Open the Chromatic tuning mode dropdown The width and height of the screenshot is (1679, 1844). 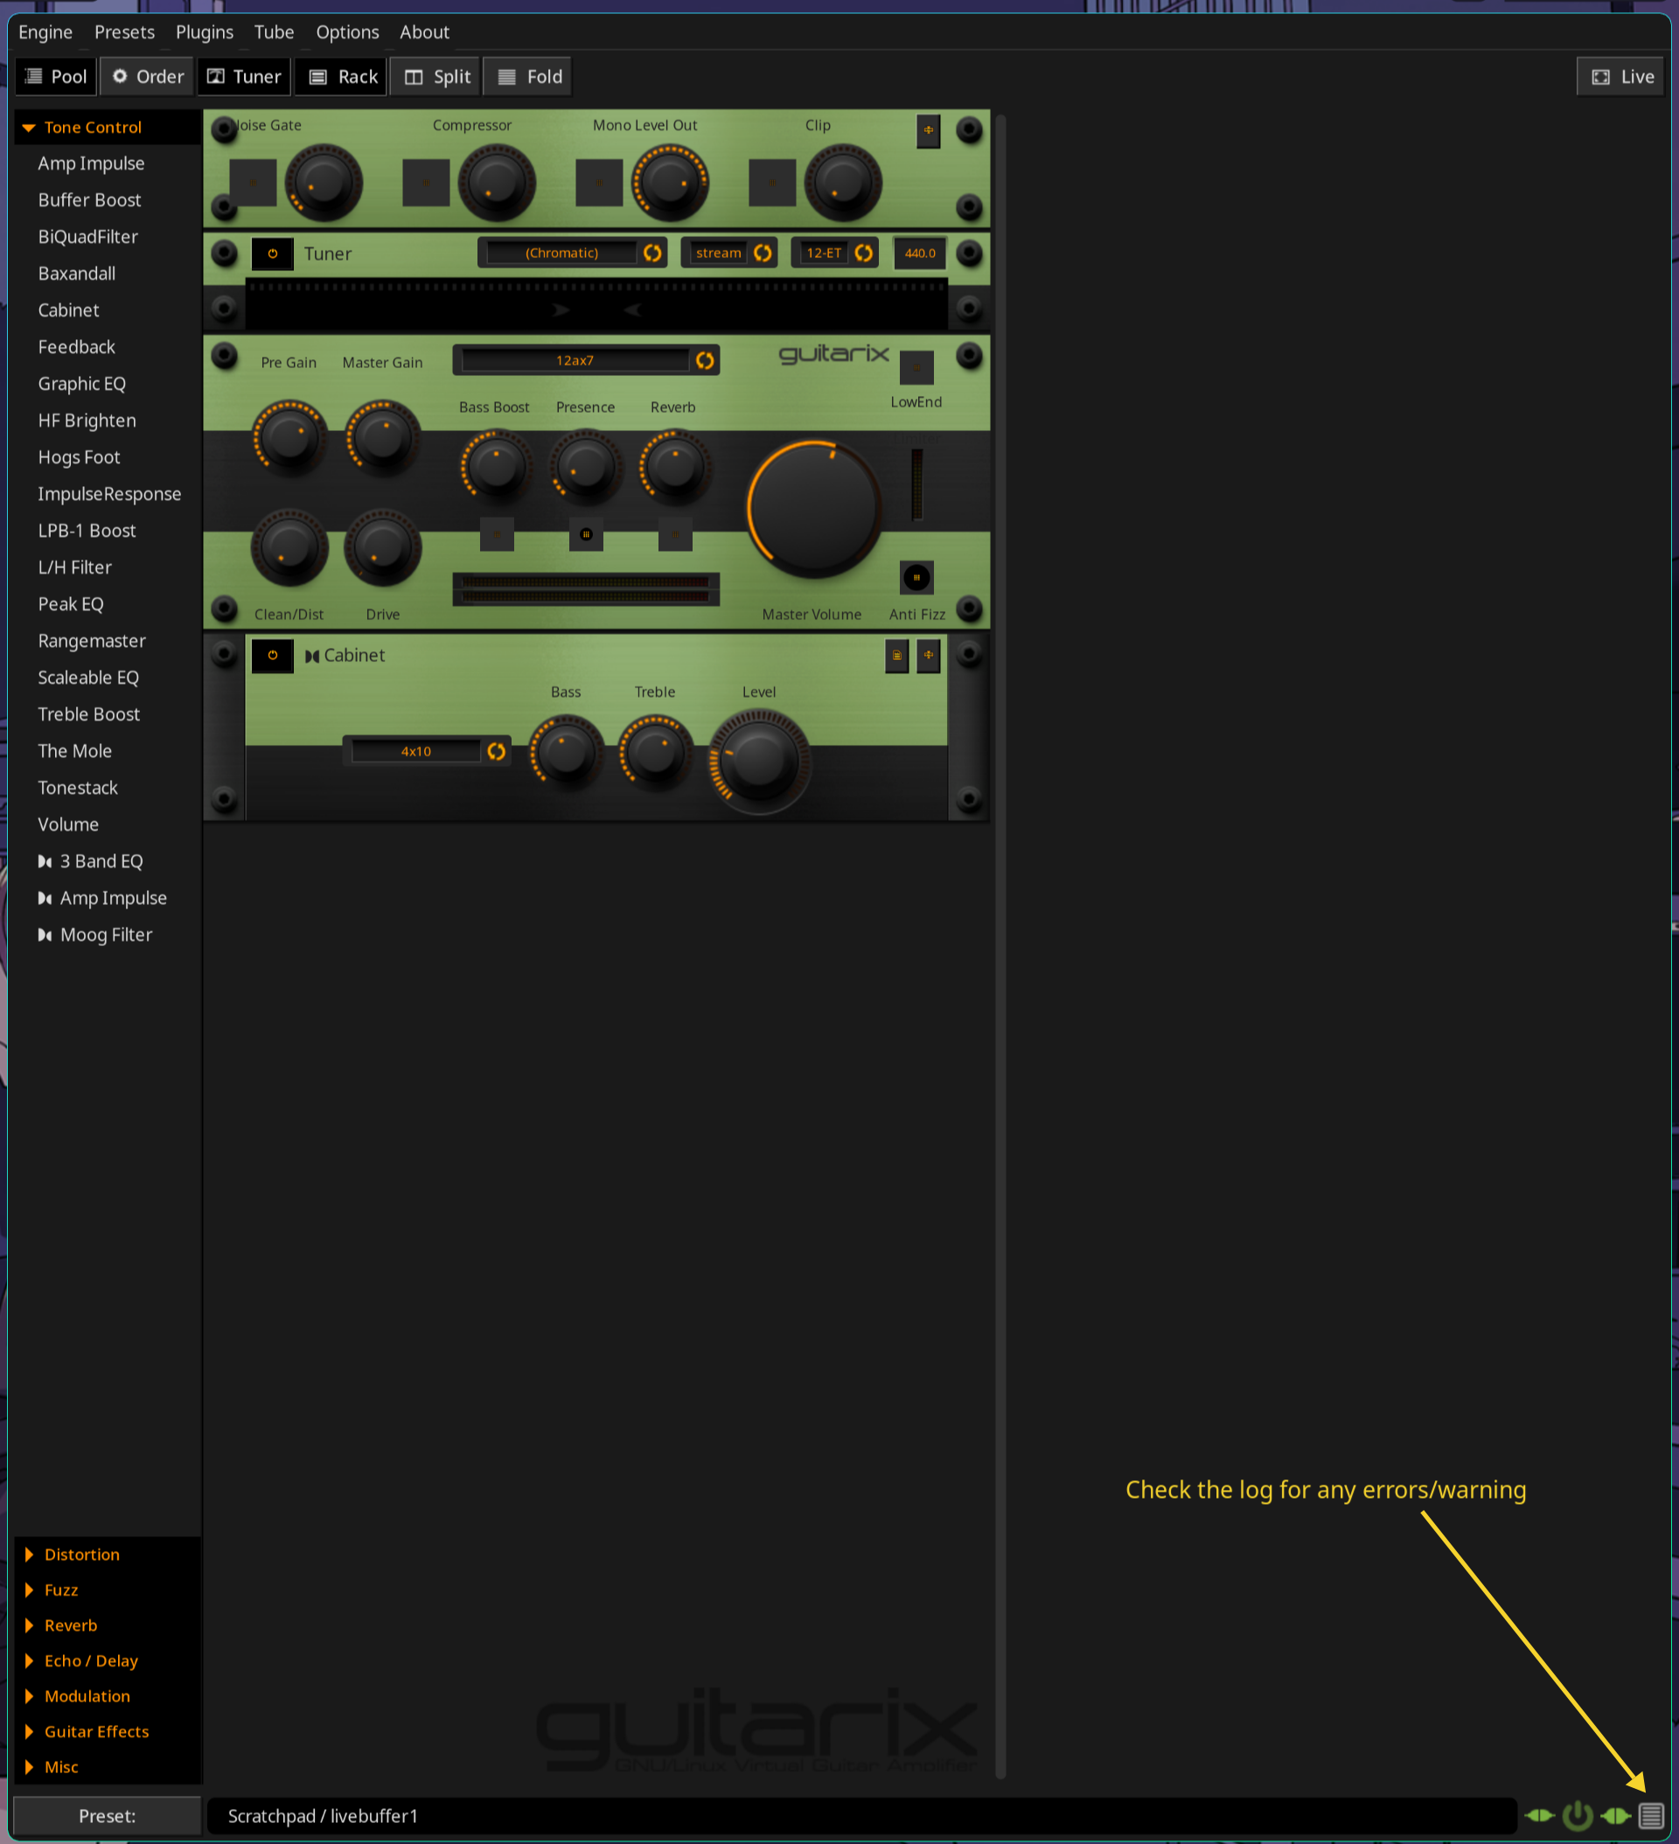coord(561,253)
